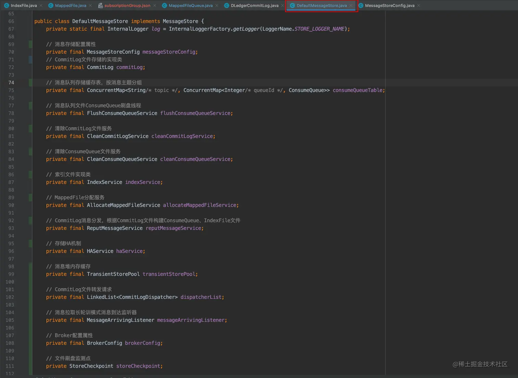Switch to the IndexFile.java tab
Viewport: 518px width, 378px height.
coord(23,5)
